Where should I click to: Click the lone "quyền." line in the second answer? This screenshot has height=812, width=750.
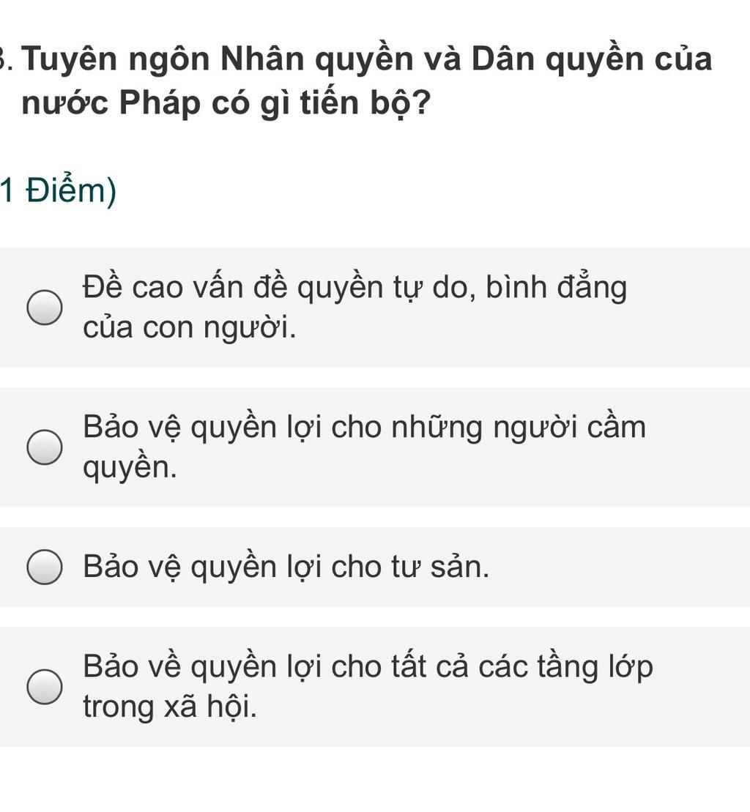point(130,468)
